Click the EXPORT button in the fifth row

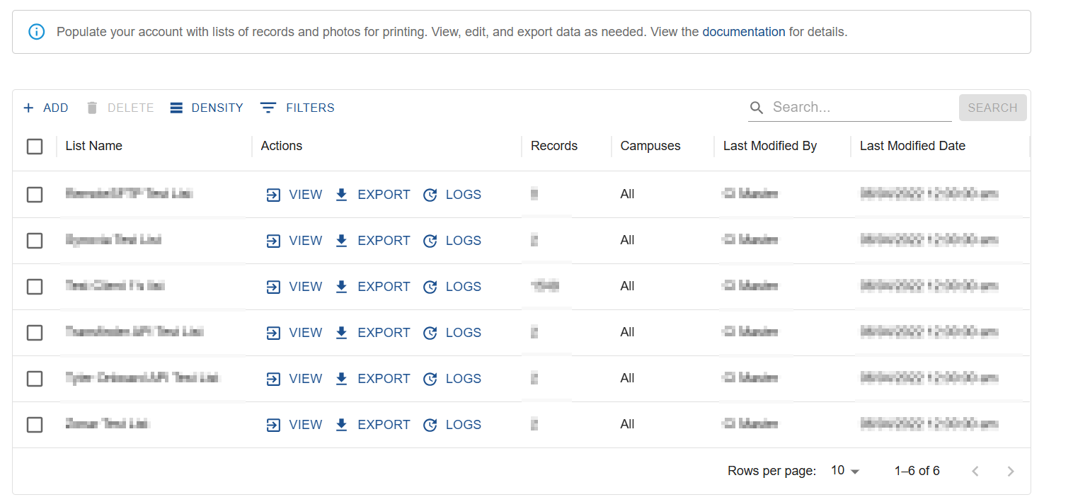pyautogui.click(x=372, y=379)
